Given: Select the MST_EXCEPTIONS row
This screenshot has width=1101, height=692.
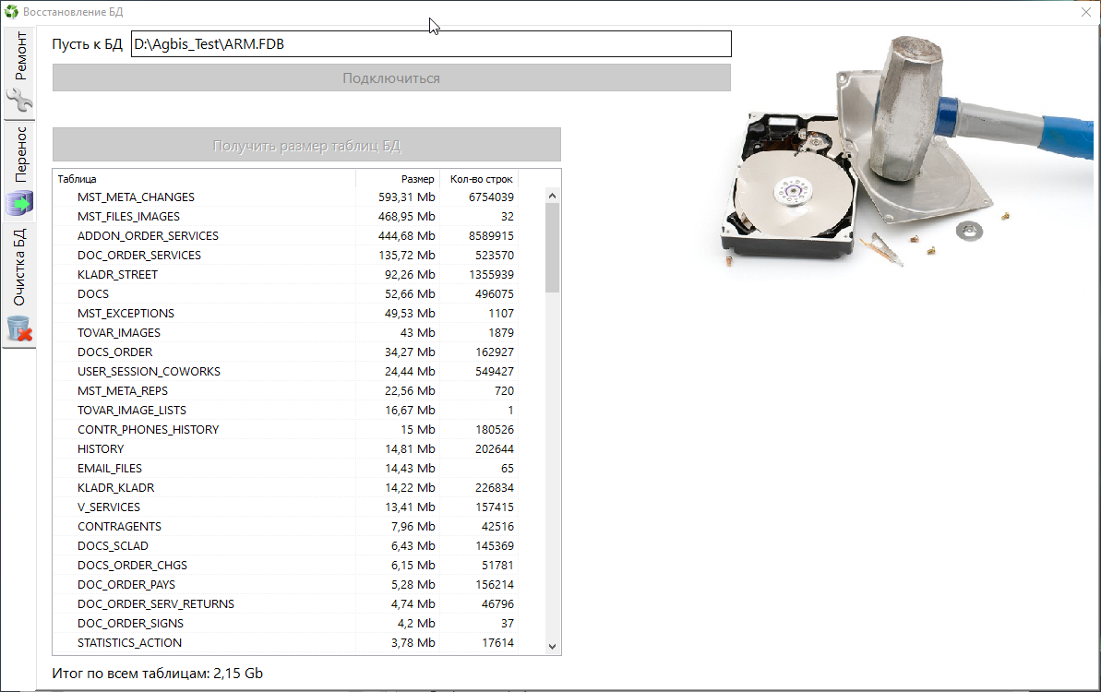Looking at the screenshot, I should pyautogui.click(x=285, y=314).
